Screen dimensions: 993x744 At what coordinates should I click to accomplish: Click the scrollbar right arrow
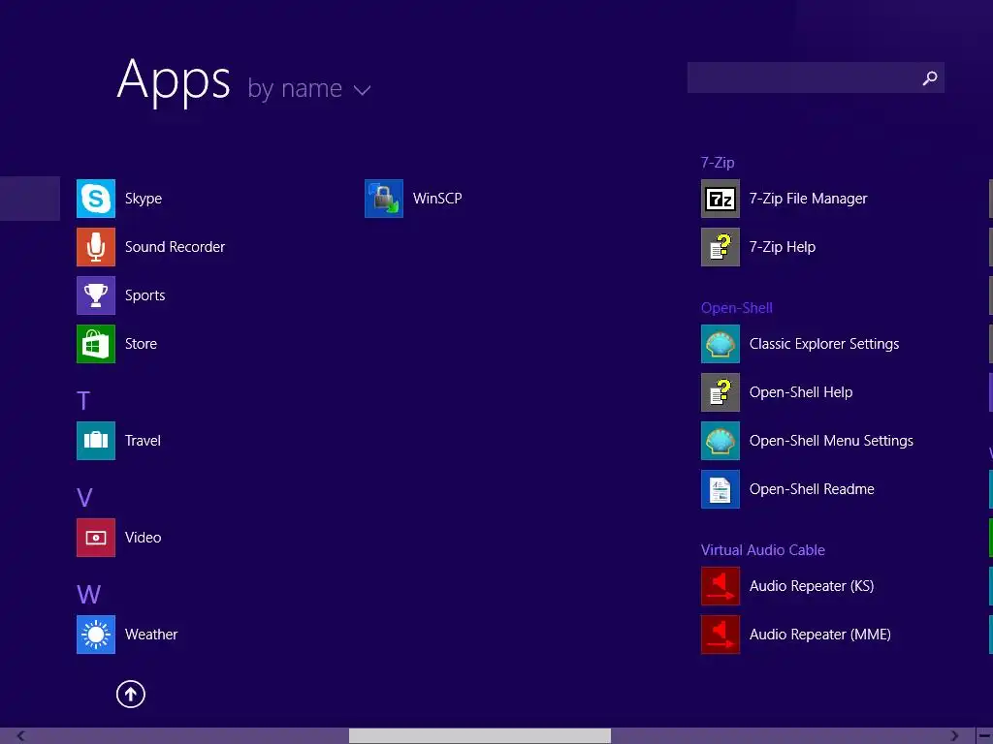(954, 736)
